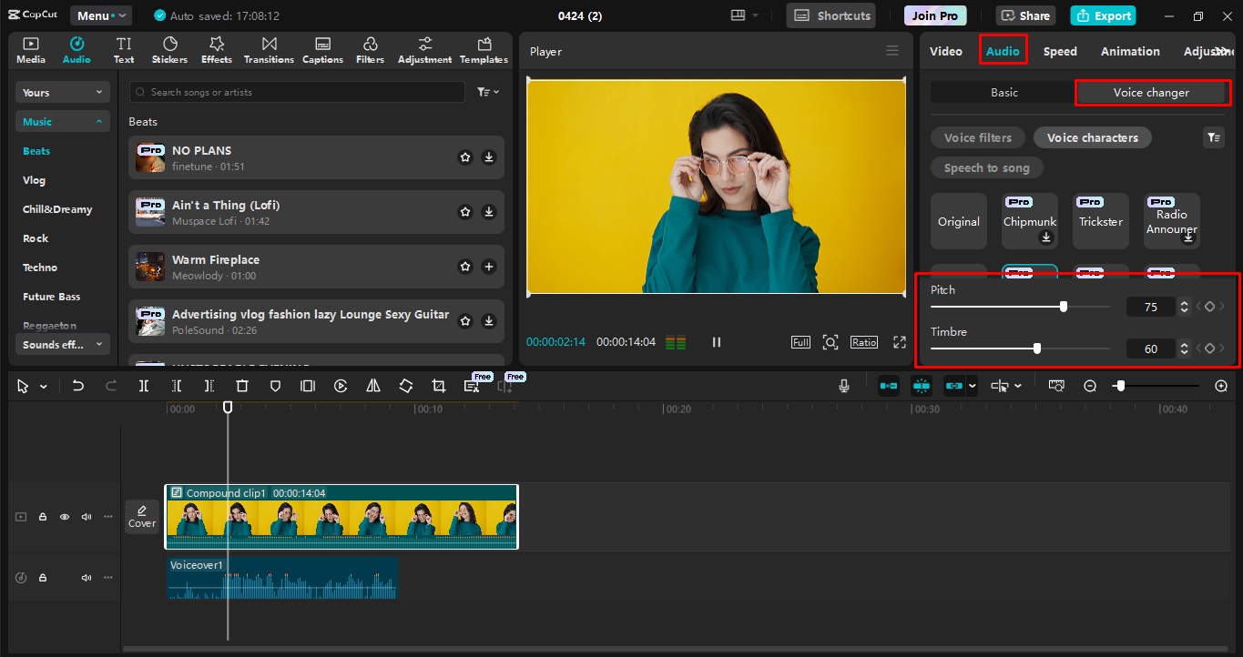Enable auto-snapping in the timeline
This screenshot has height=657, width=1243.
(922, 386)
